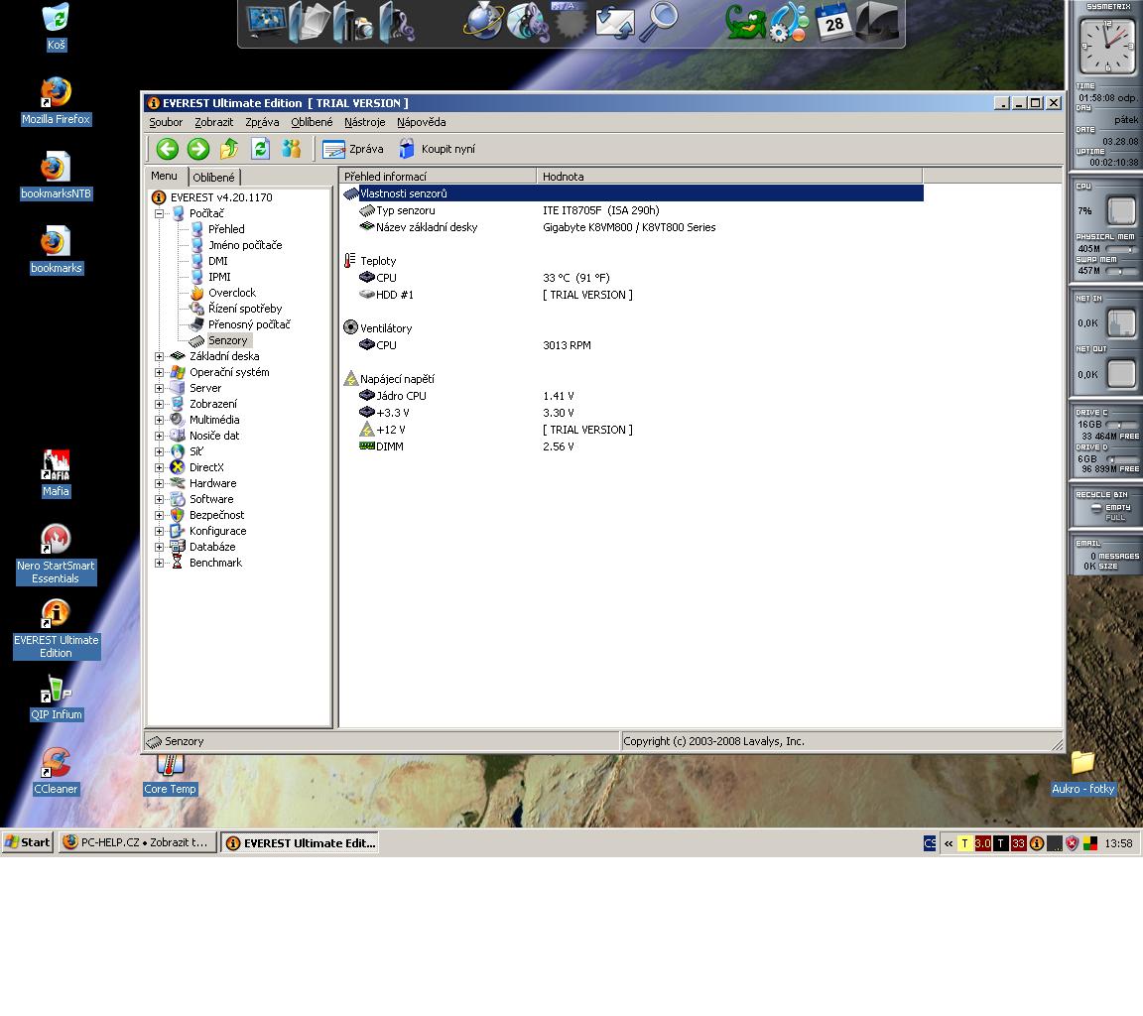The height and width of the screenshot is (1016, 1143).
Task: Open the Soubor menu
Action: click(166, 122)
